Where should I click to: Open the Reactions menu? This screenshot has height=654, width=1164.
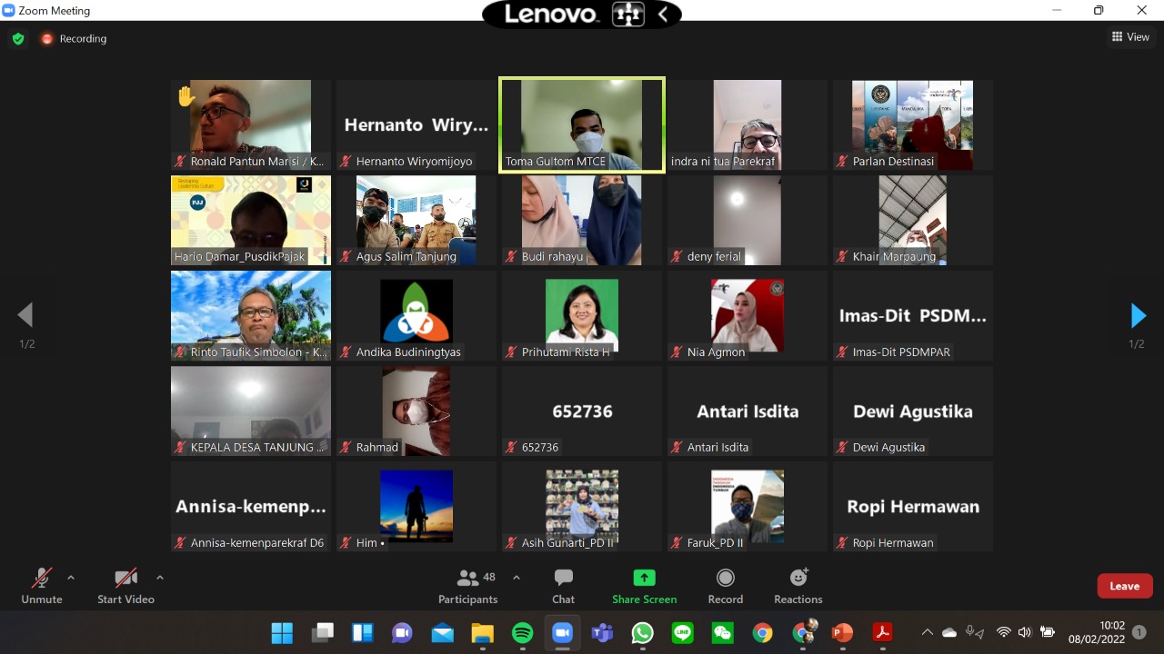tap(798, 586)
